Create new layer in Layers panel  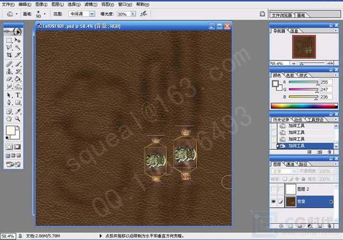[320, 226]
